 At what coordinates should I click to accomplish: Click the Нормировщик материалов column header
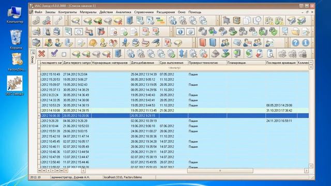click(111, 63)
